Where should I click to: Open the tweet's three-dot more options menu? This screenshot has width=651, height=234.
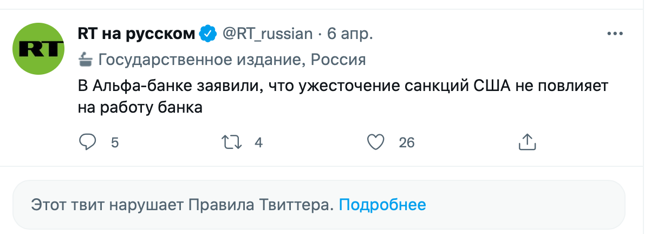tap(615, 34)
